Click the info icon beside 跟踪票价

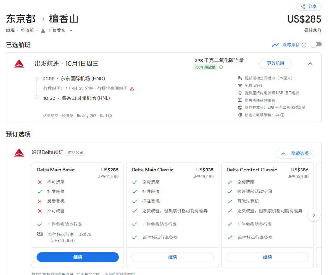(304, 45)
